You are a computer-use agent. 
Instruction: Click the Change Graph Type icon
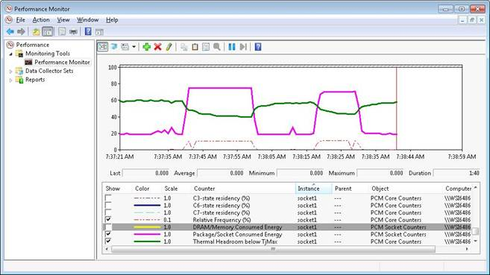point(125,47)
